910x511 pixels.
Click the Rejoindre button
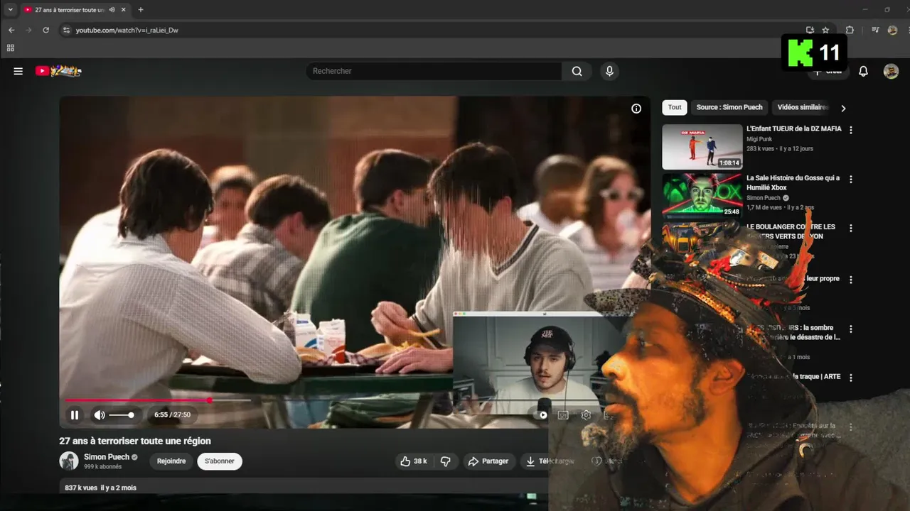click(171, 461)
